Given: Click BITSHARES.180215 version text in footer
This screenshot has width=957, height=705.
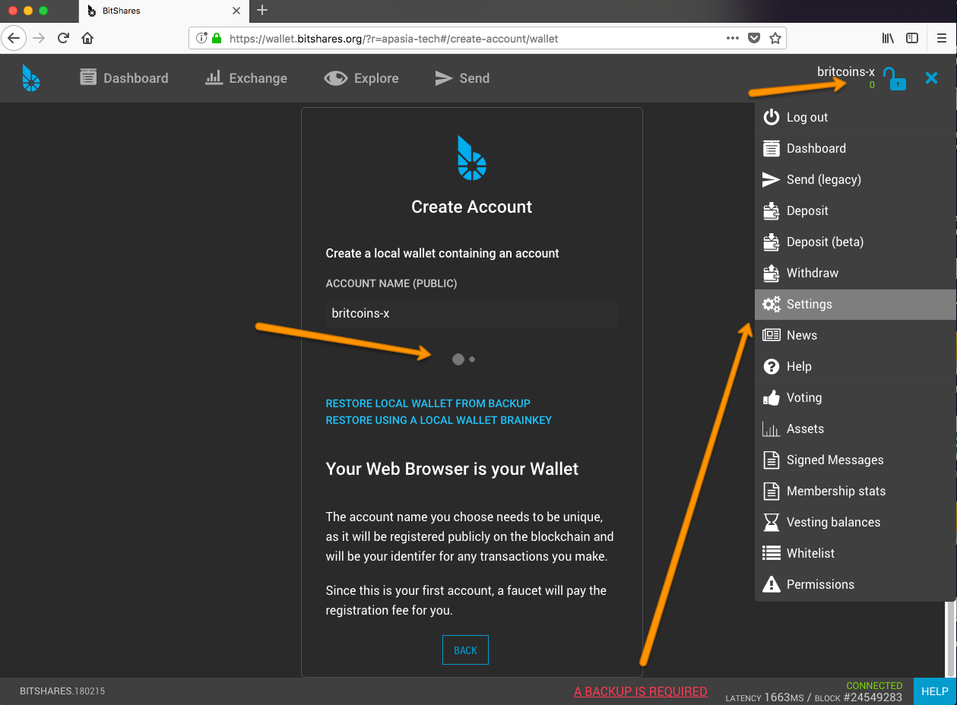Looking at the screenshot, I should click(x=62, y=691).
